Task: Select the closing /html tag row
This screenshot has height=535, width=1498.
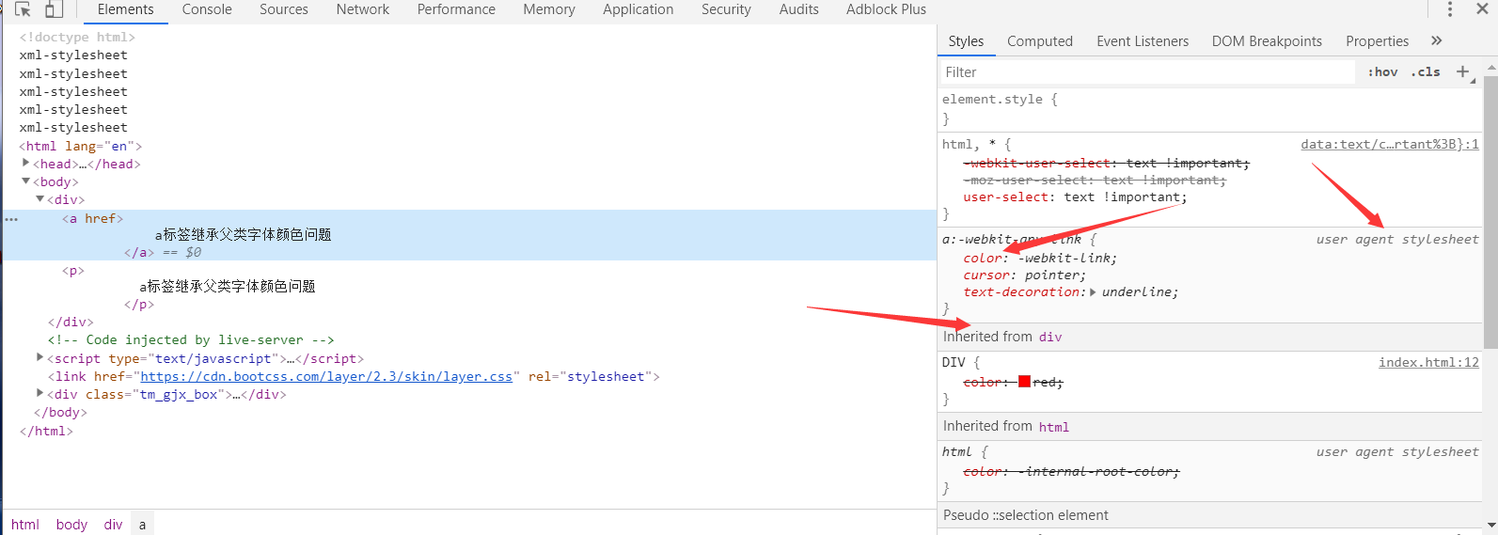Action: point(46,431)
